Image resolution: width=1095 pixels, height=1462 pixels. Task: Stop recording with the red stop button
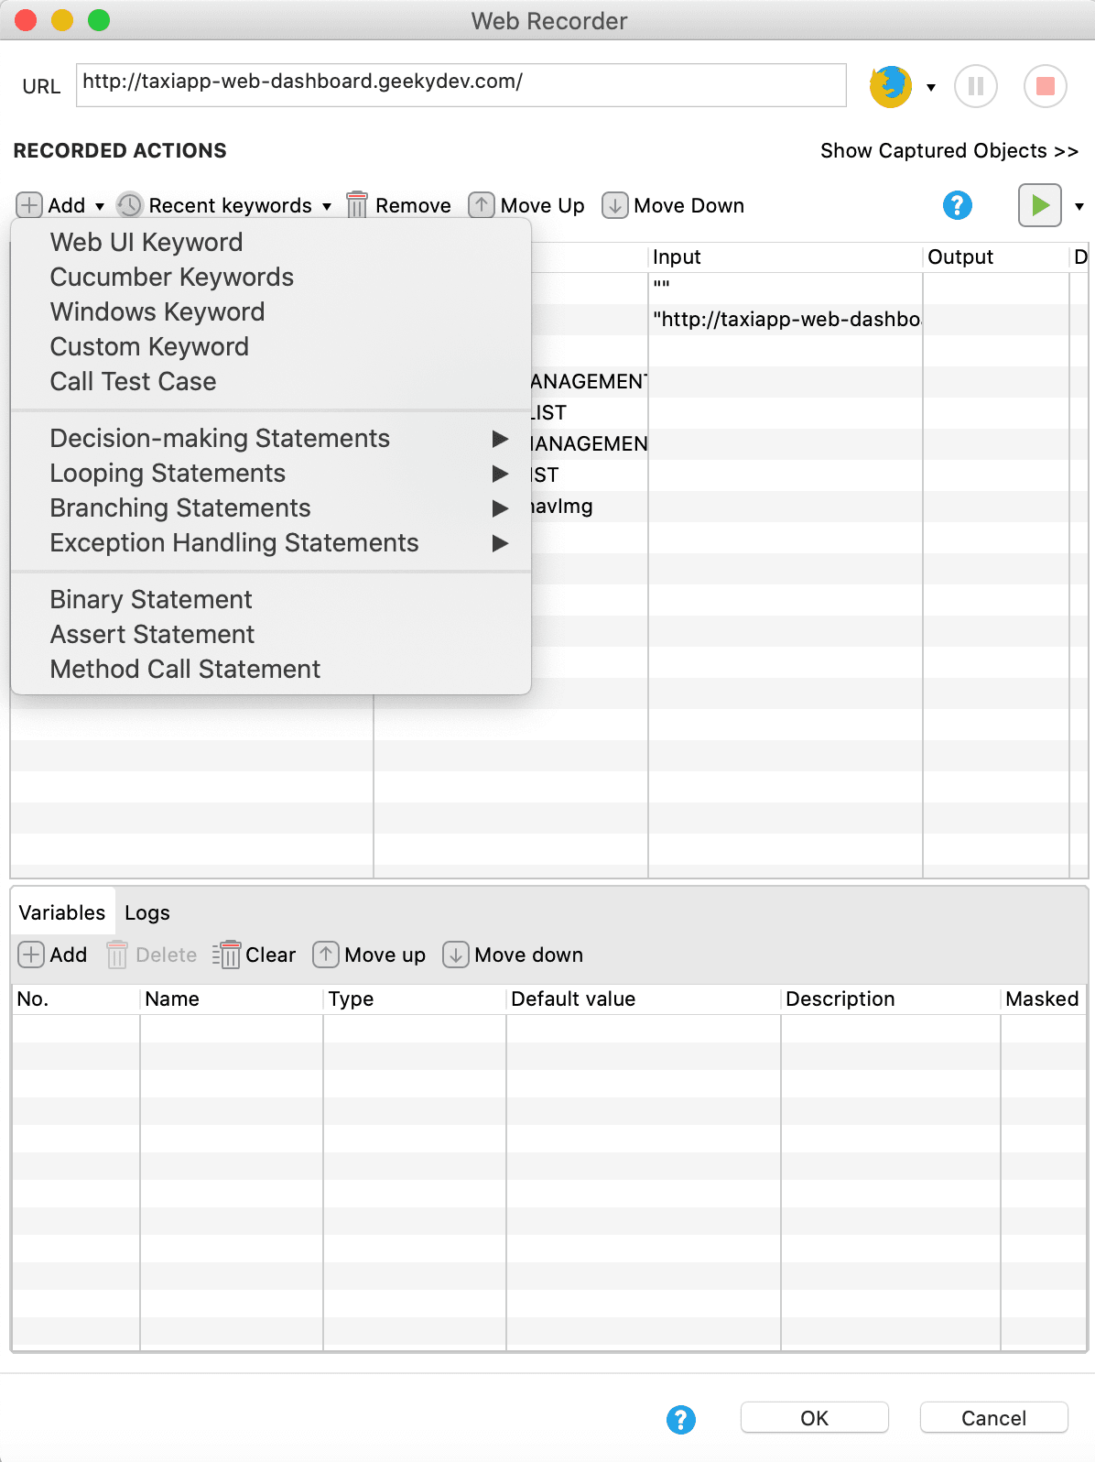coord(1045,87)
